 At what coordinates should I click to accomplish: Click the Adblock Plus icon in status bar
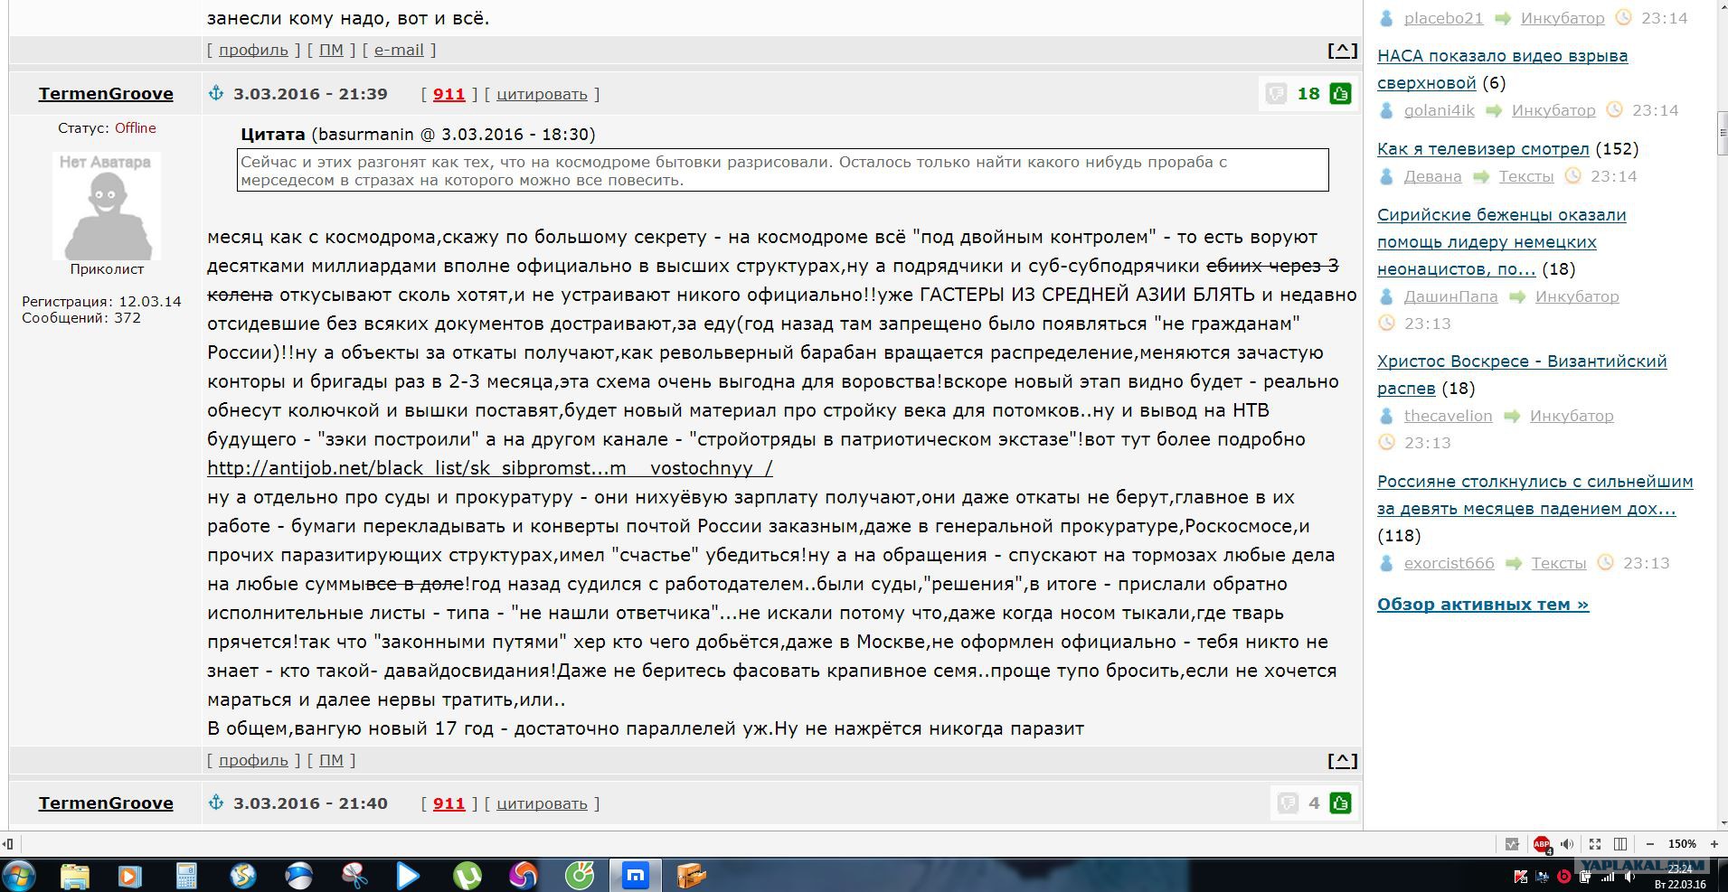pos(1541,844)
